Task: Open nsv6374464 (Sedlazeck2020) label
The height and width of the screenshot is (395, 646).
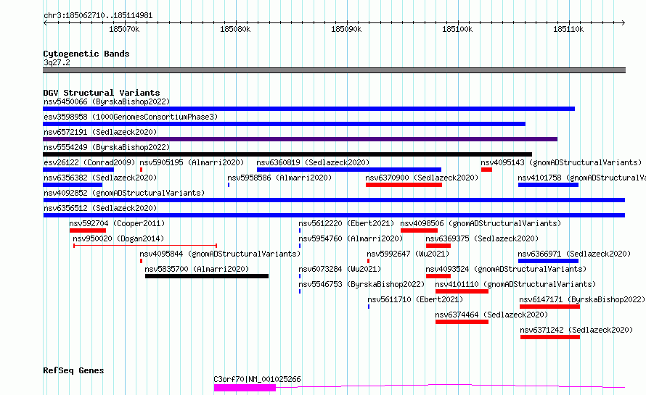Action: point(491,315)
